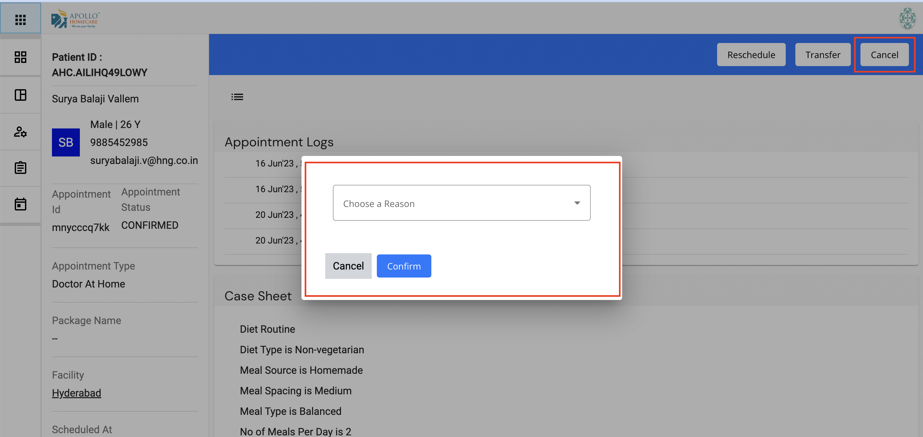This screenshot has width=923, height=437.
Task: Click the Transfer button
Action: (823, 55)
